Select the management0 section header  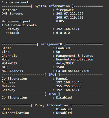52,44
